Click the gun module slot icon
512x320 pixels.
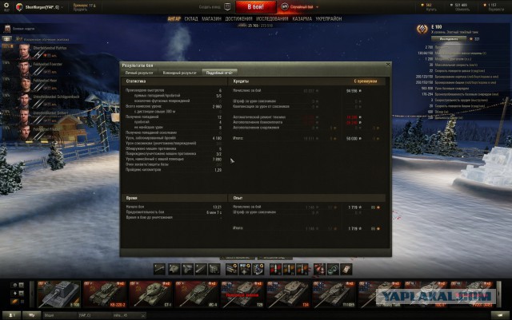(160, 269)
